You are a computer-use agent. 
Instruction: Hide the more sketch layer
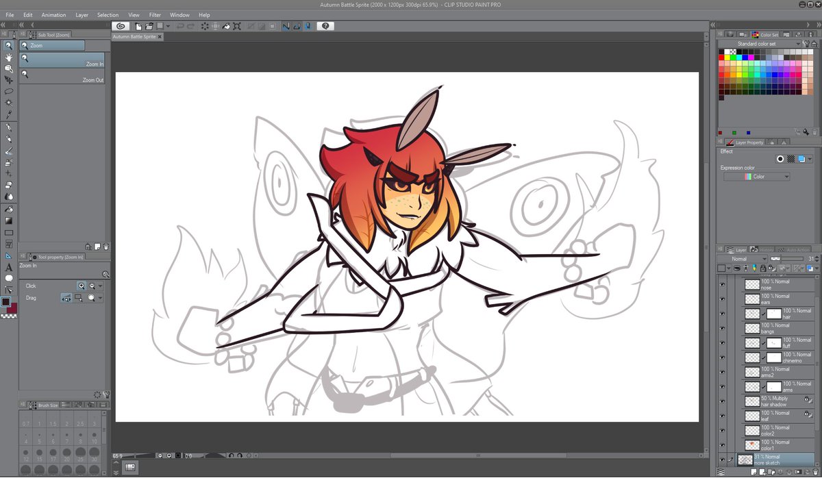click(722, 460)
